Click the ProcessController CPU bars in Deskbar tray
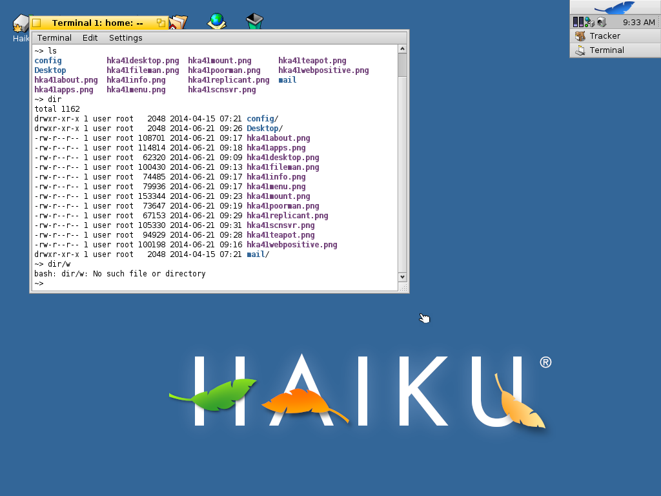This screenshot has width=661, height=496. coord(578,22)
